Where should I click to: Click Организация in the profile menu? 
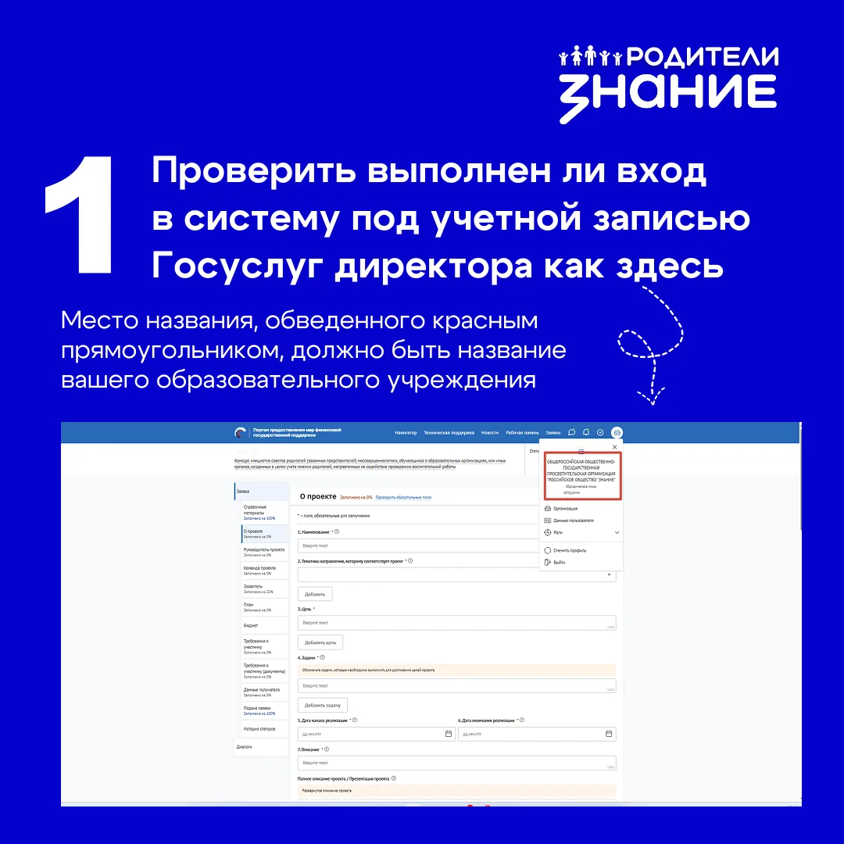pos(565,509)
